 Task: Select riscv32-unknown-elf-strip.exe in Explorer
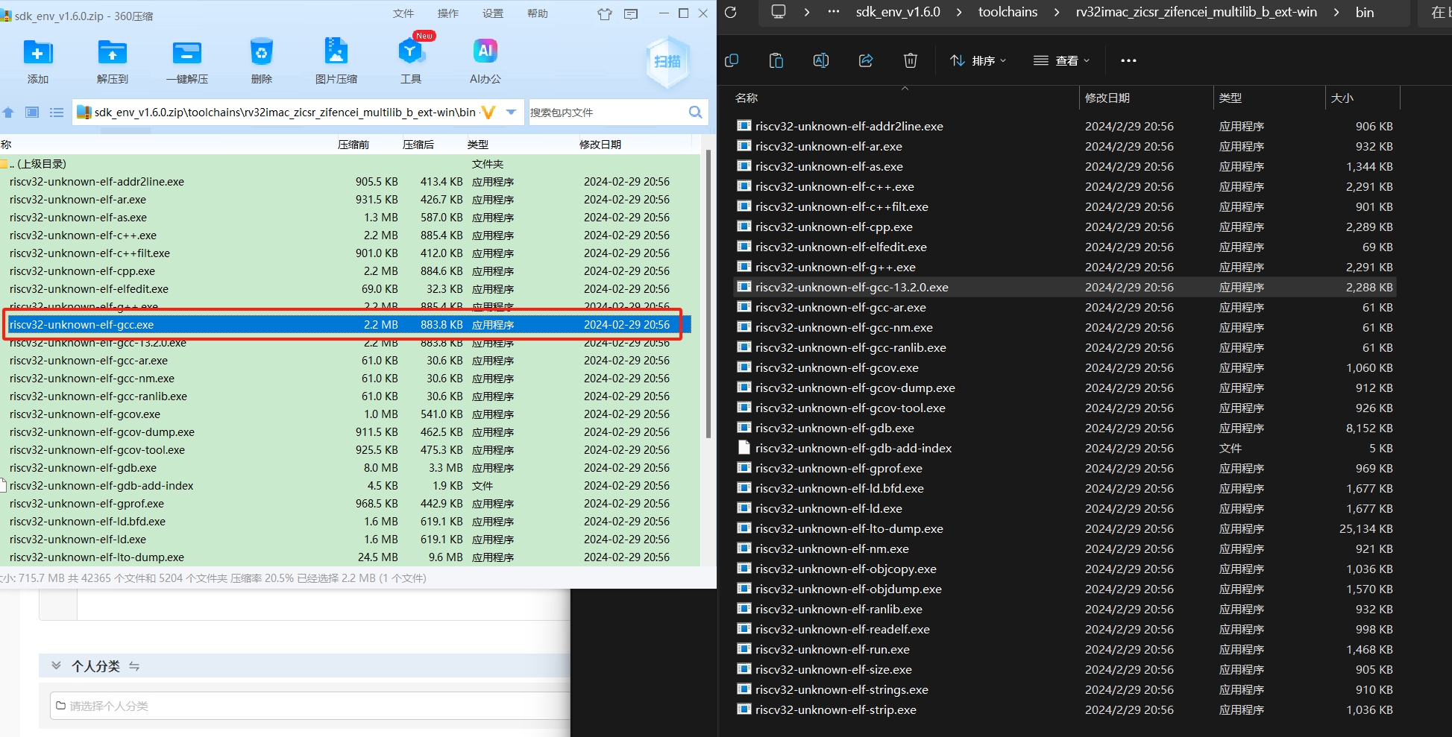(1064, 709)
